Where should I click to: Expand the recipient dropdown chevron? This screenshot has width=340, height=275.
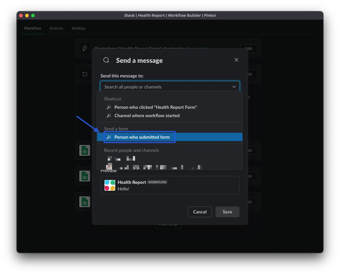coord(234,87)
